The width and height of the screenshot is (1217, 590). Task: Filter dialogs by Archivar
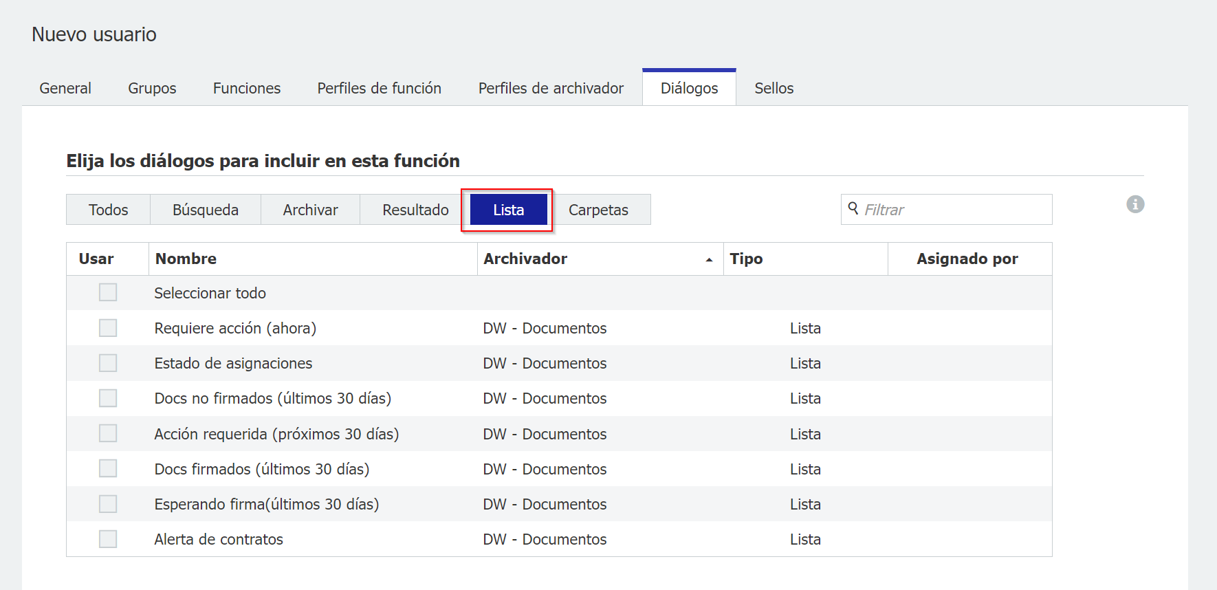(311, 210)
